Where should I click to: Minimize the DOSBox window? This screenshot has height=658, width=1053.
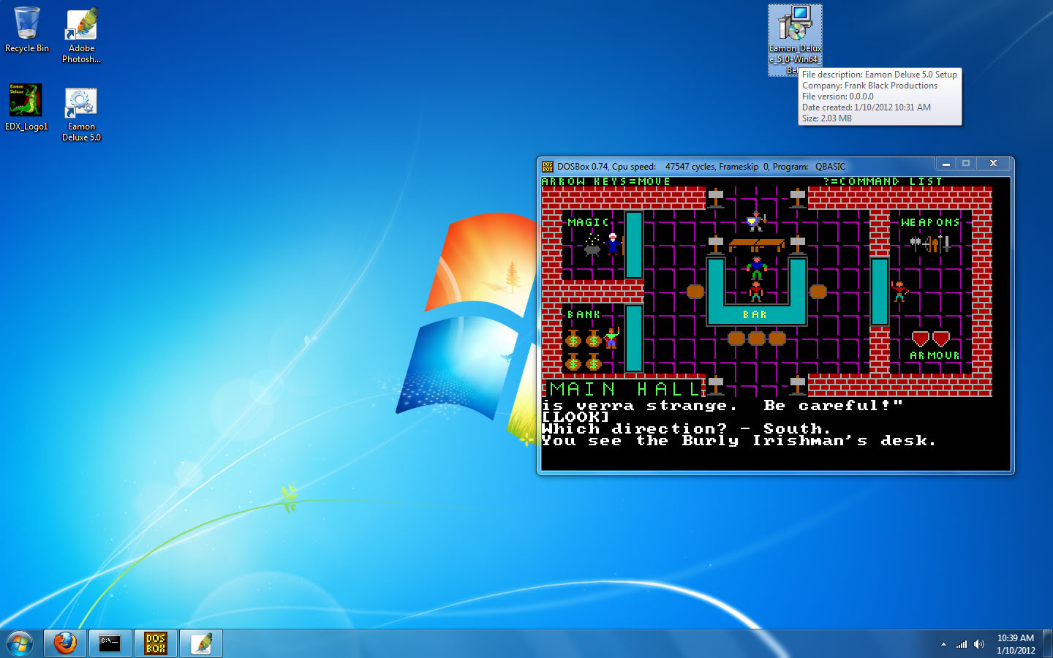[946, 164]
